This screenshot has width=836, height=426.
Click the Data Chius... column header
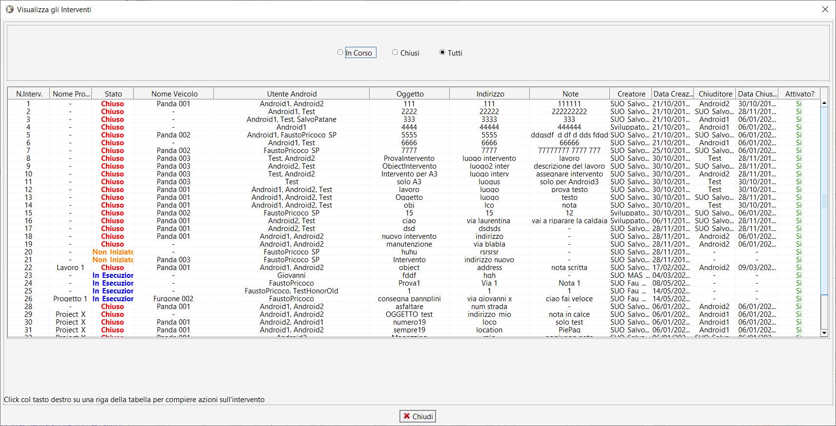pos(757,94)
